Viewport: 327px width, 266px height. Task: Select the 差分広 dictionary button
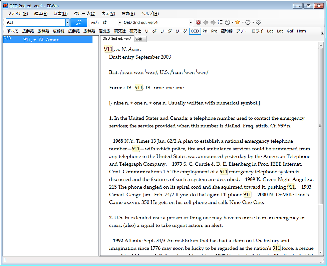coord(104,31)
